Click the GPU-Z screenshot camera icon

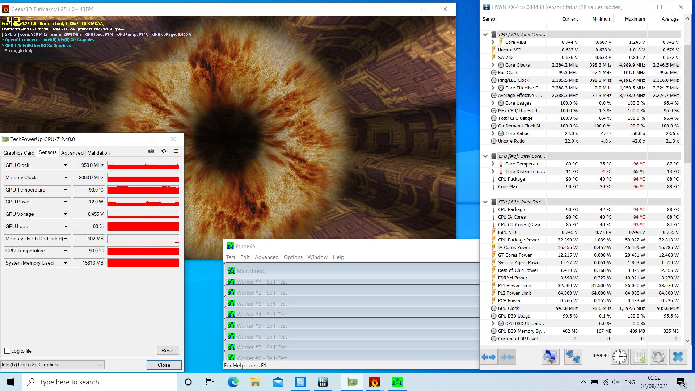(151, 151)
